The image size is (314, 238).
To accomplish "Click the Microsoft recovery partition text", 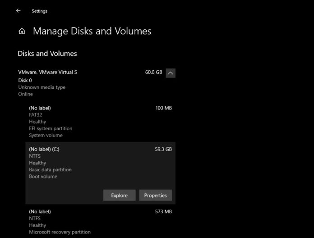I will (60, 232).
